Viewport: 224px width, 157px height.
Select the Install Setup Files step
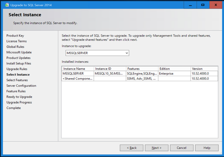pos(19,63)
